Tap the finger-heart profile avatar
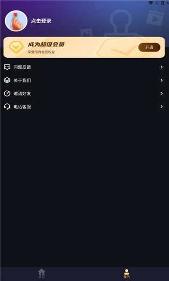Image resolution: width=169 pixels, height=281 pixels. [16, 21]
